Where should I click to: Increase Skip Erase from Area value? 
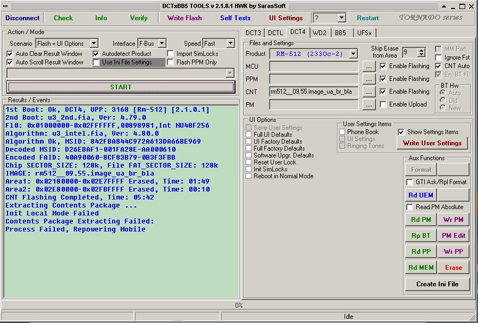422,50
